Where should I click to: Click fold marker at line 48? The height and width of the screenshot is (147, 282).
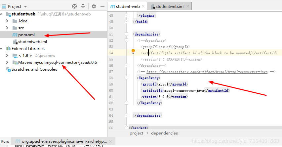click(x=126, y=15)
